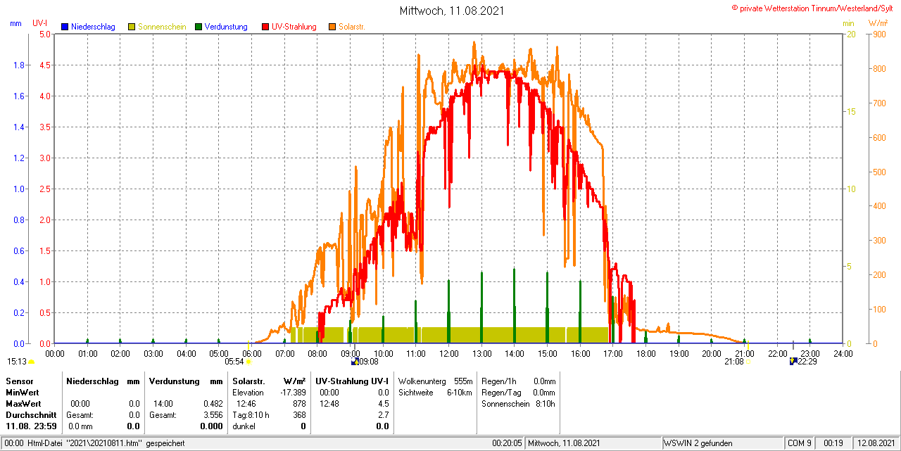901x451 pixels.
Task: Click the Niederschlag mm column header
Action: [x=103, y=381]
